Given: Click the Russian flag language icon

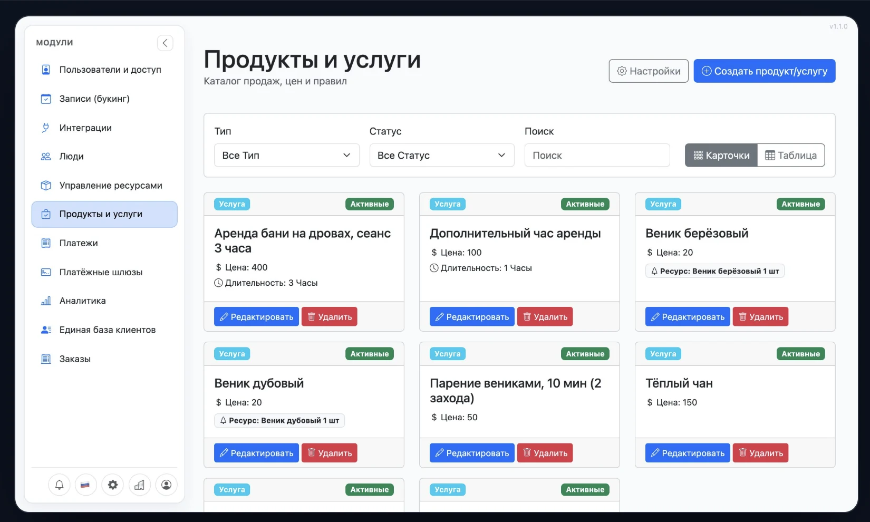Looking at the screenshot, I should [85, 485].
